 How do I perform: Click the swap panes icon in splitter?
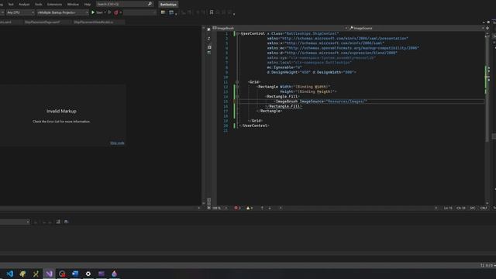(208, 39)
